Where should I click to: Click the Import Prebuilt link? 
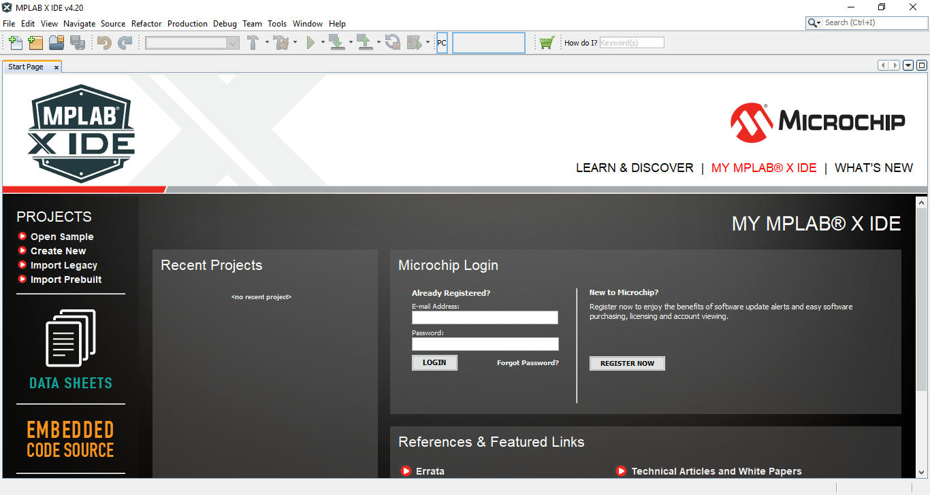click(x=66, y=279)
